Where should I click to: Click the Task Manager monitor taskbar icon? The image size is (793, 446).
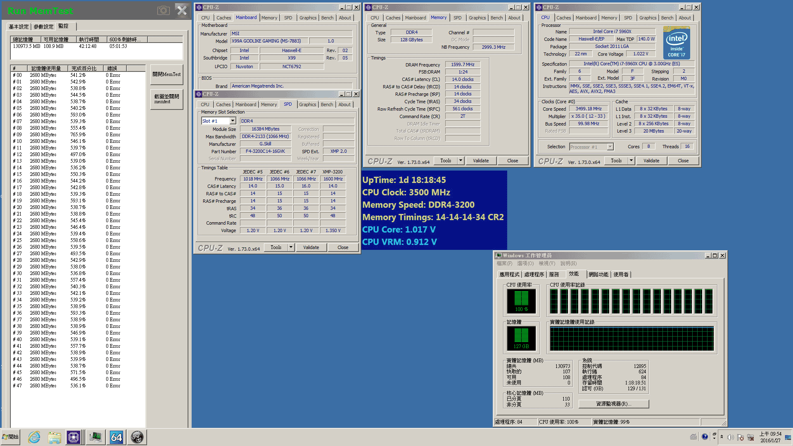(95, 437)
